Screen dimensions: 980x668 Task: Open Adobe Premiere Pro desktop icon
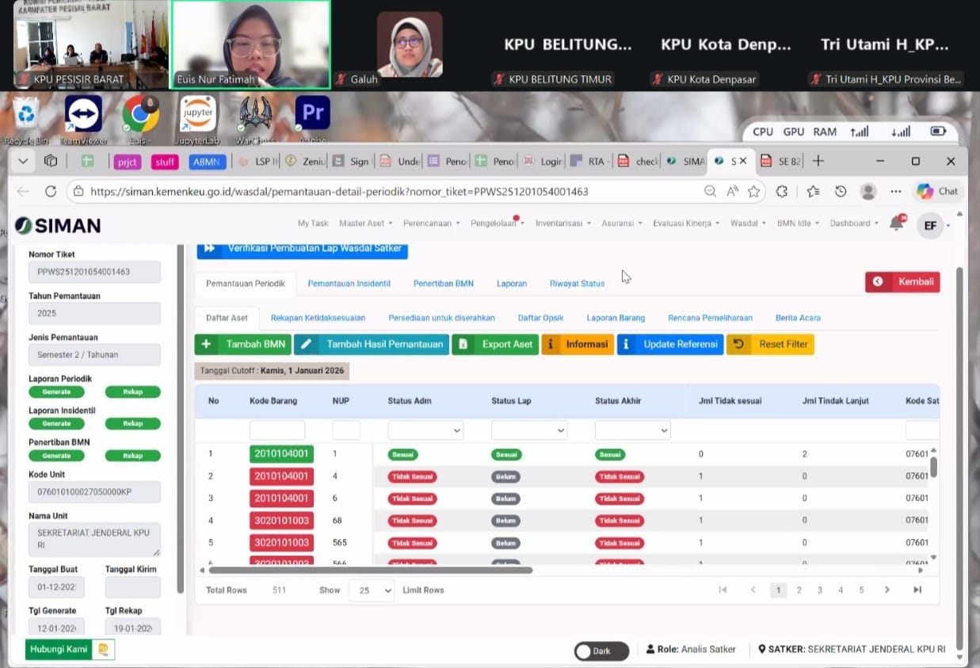[312, 114]
